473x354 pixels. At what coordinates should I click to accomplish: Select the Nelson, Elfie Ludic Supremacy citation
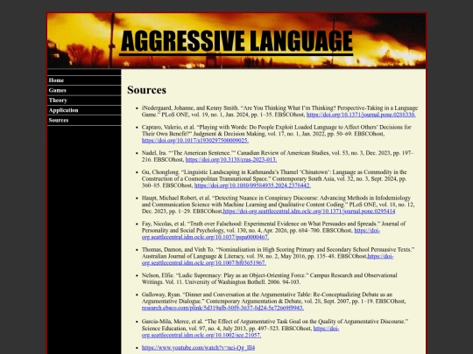tap(270, 279)
